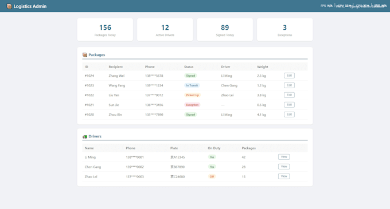Click package ID #1023
Image resolution: width=390 pixels, height=209 pixels.
pos(89,85)
